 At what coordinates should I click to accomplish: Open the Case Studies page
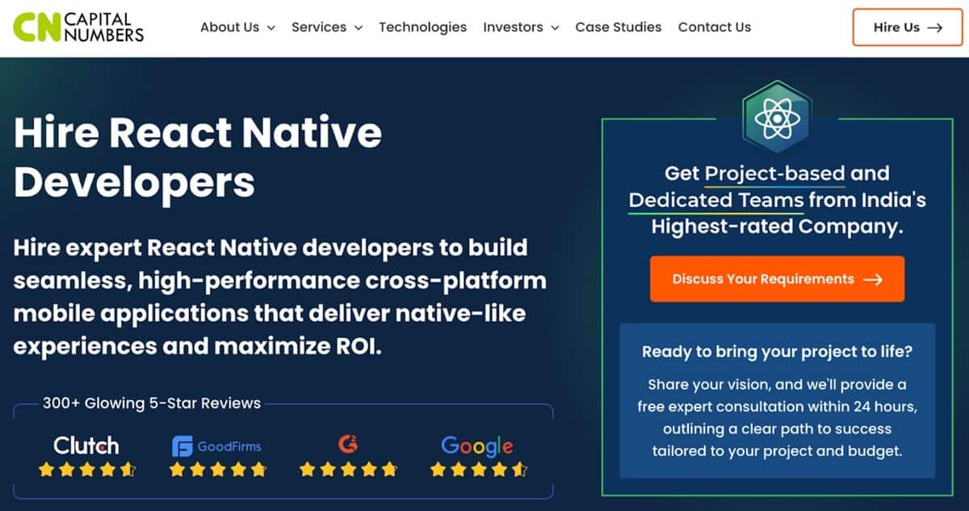coord(618,27)
